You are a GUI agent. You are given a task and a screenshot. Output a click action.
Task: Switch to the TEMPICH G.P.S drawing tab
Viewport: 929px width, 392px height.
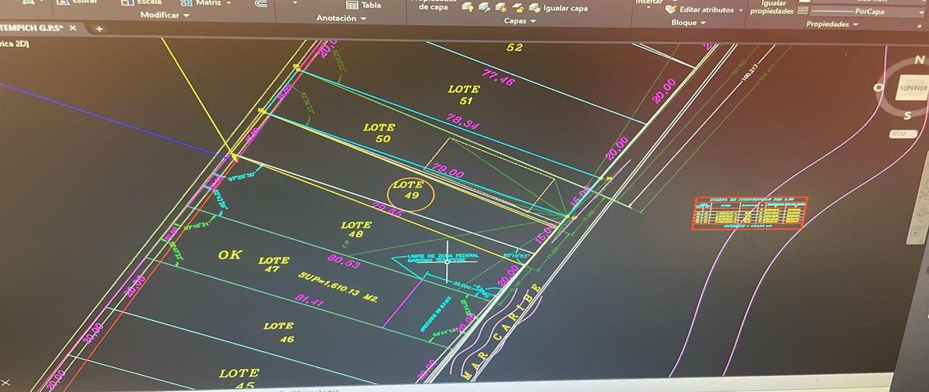point(31,28)
